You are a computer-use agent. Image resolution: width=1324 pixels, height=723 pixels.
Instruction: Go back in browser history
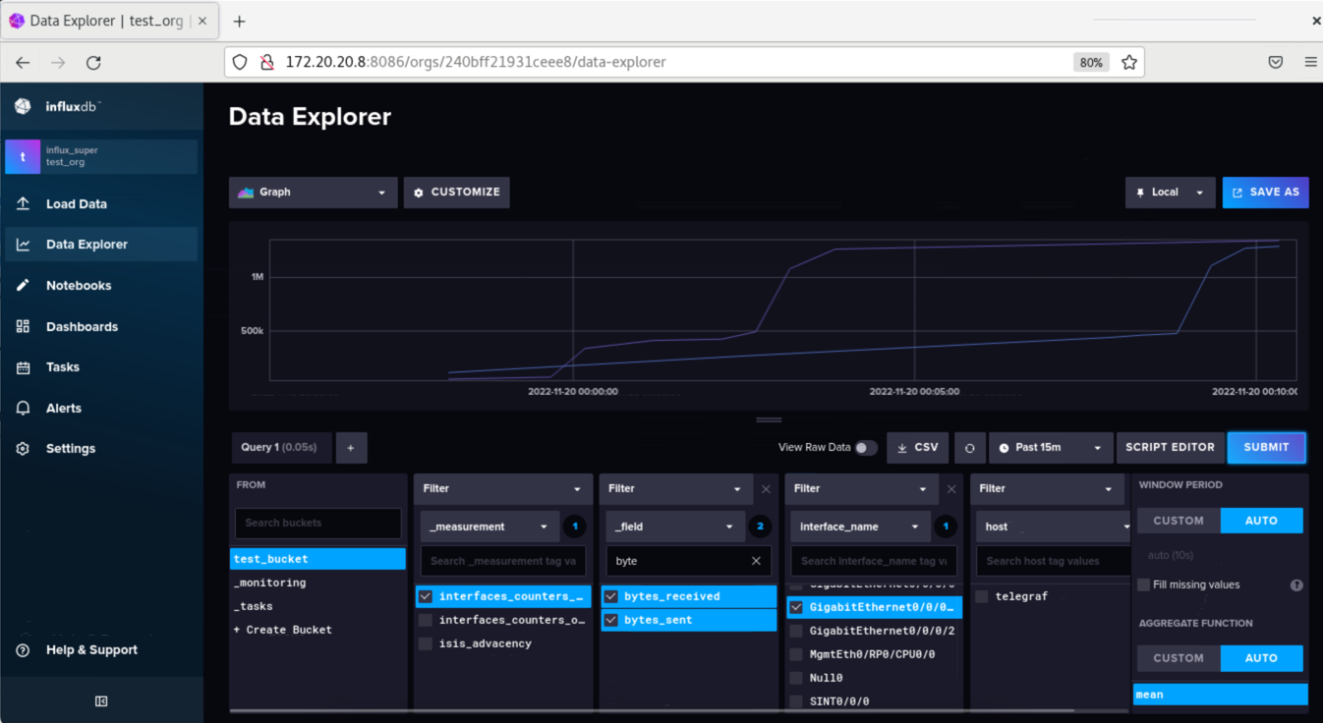tap(23, 62)
